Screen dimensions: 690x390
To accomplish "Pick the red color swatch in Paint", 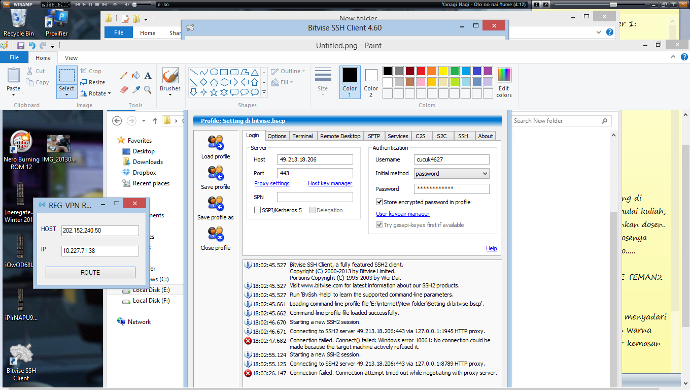I will tap(421, 71).
